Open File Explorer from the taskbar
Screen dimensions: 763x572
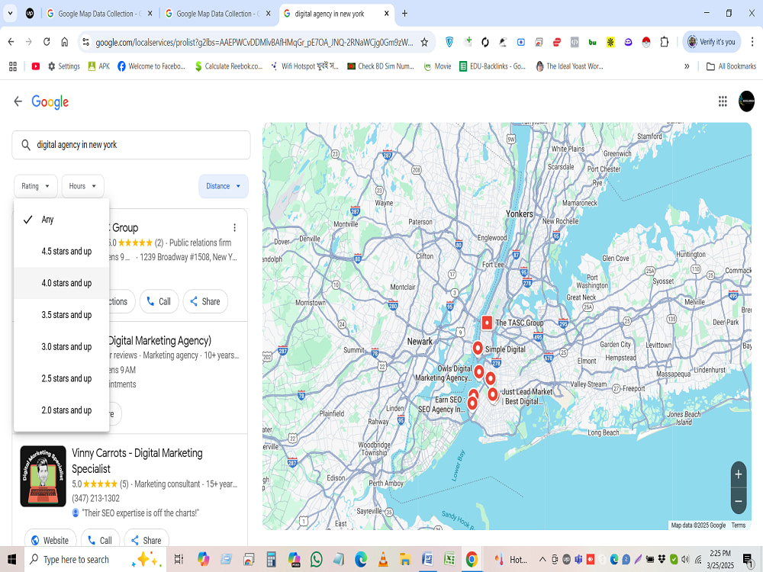click(x=405, y=559)
